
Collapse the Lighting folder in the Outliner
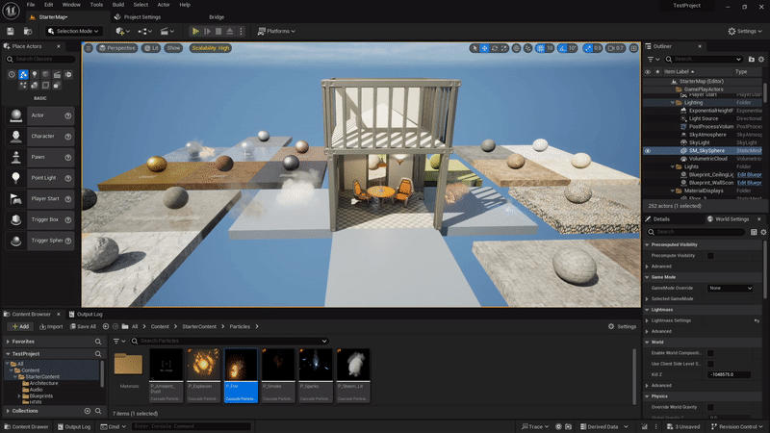pyautogui.click(x=672, y=103)
